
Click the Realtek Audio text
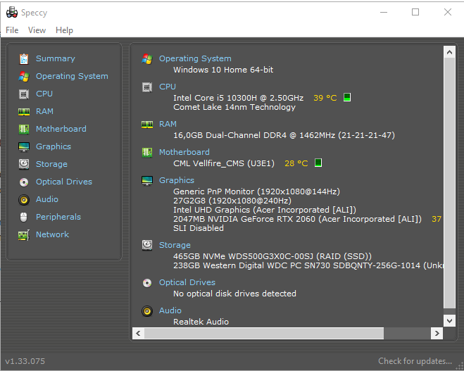(201, 322)
